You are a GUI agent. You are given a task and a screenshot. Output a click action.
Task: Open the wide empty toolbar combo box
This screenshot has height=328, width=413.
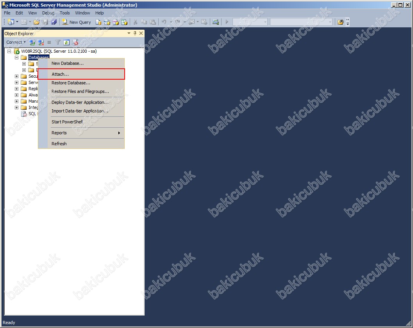301,22
